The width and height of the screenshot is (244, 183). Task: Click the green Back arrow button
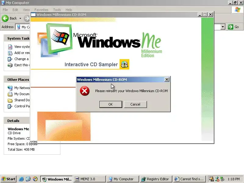point(5,18)
